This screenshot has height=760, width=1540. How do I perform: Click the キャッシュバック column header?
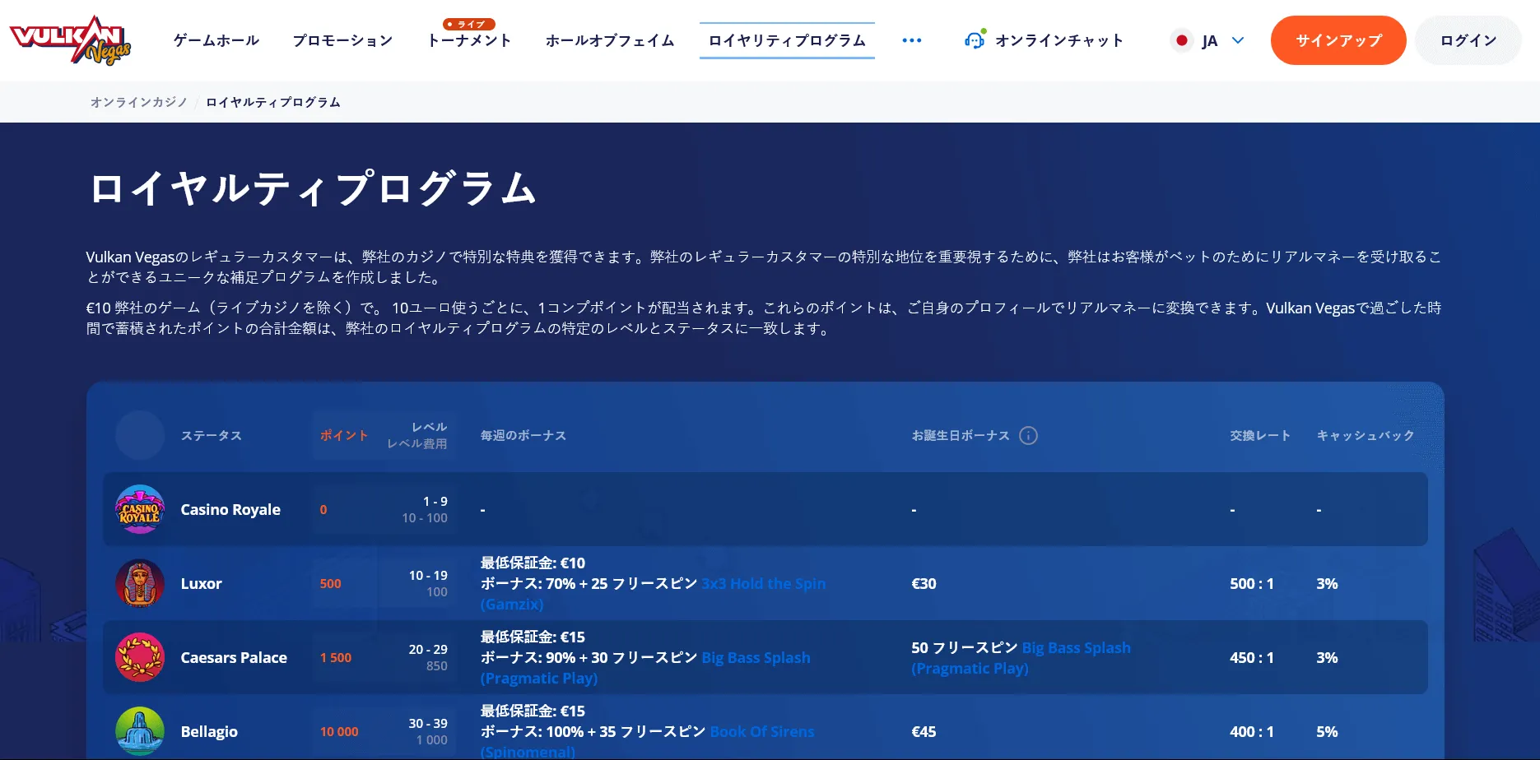[1366, 435]
